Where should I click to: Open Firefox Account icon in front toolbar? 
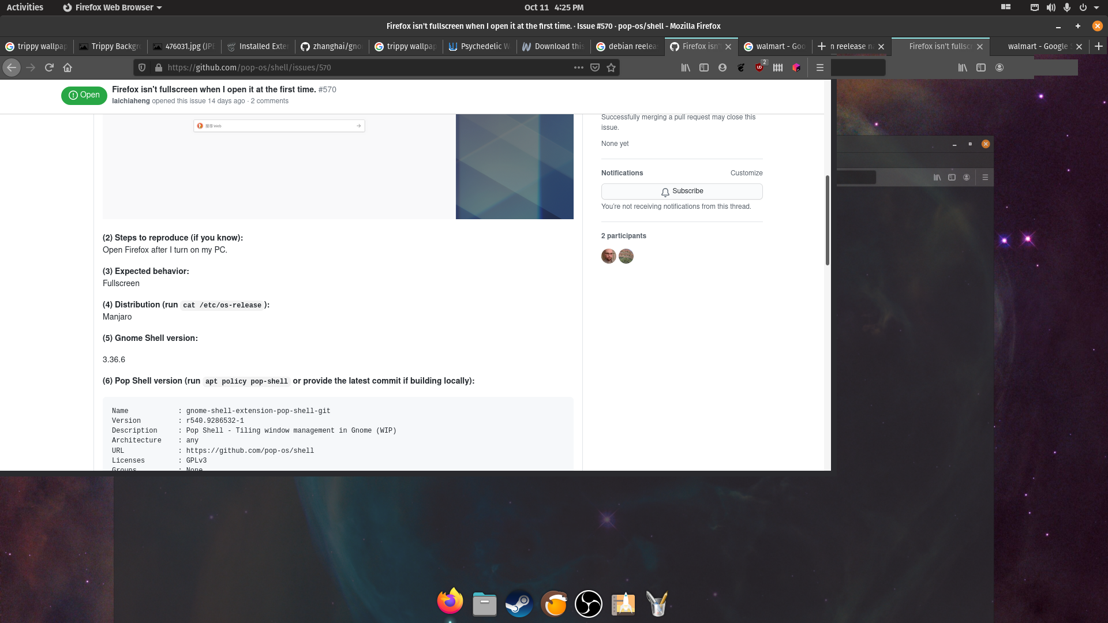click(723, 67)
